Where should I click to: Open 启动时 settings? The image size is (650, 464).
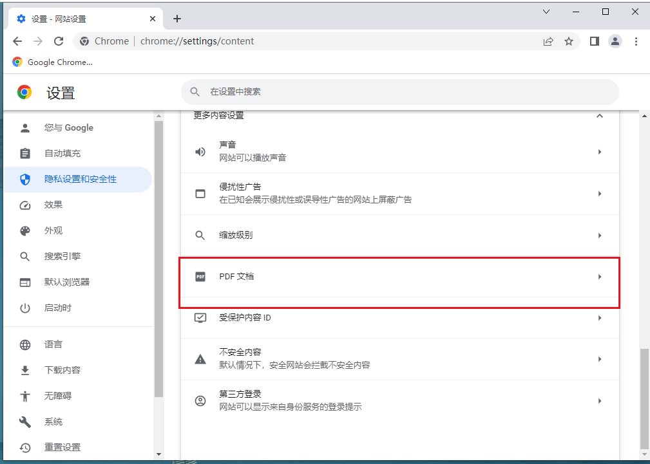pos(78,308)
